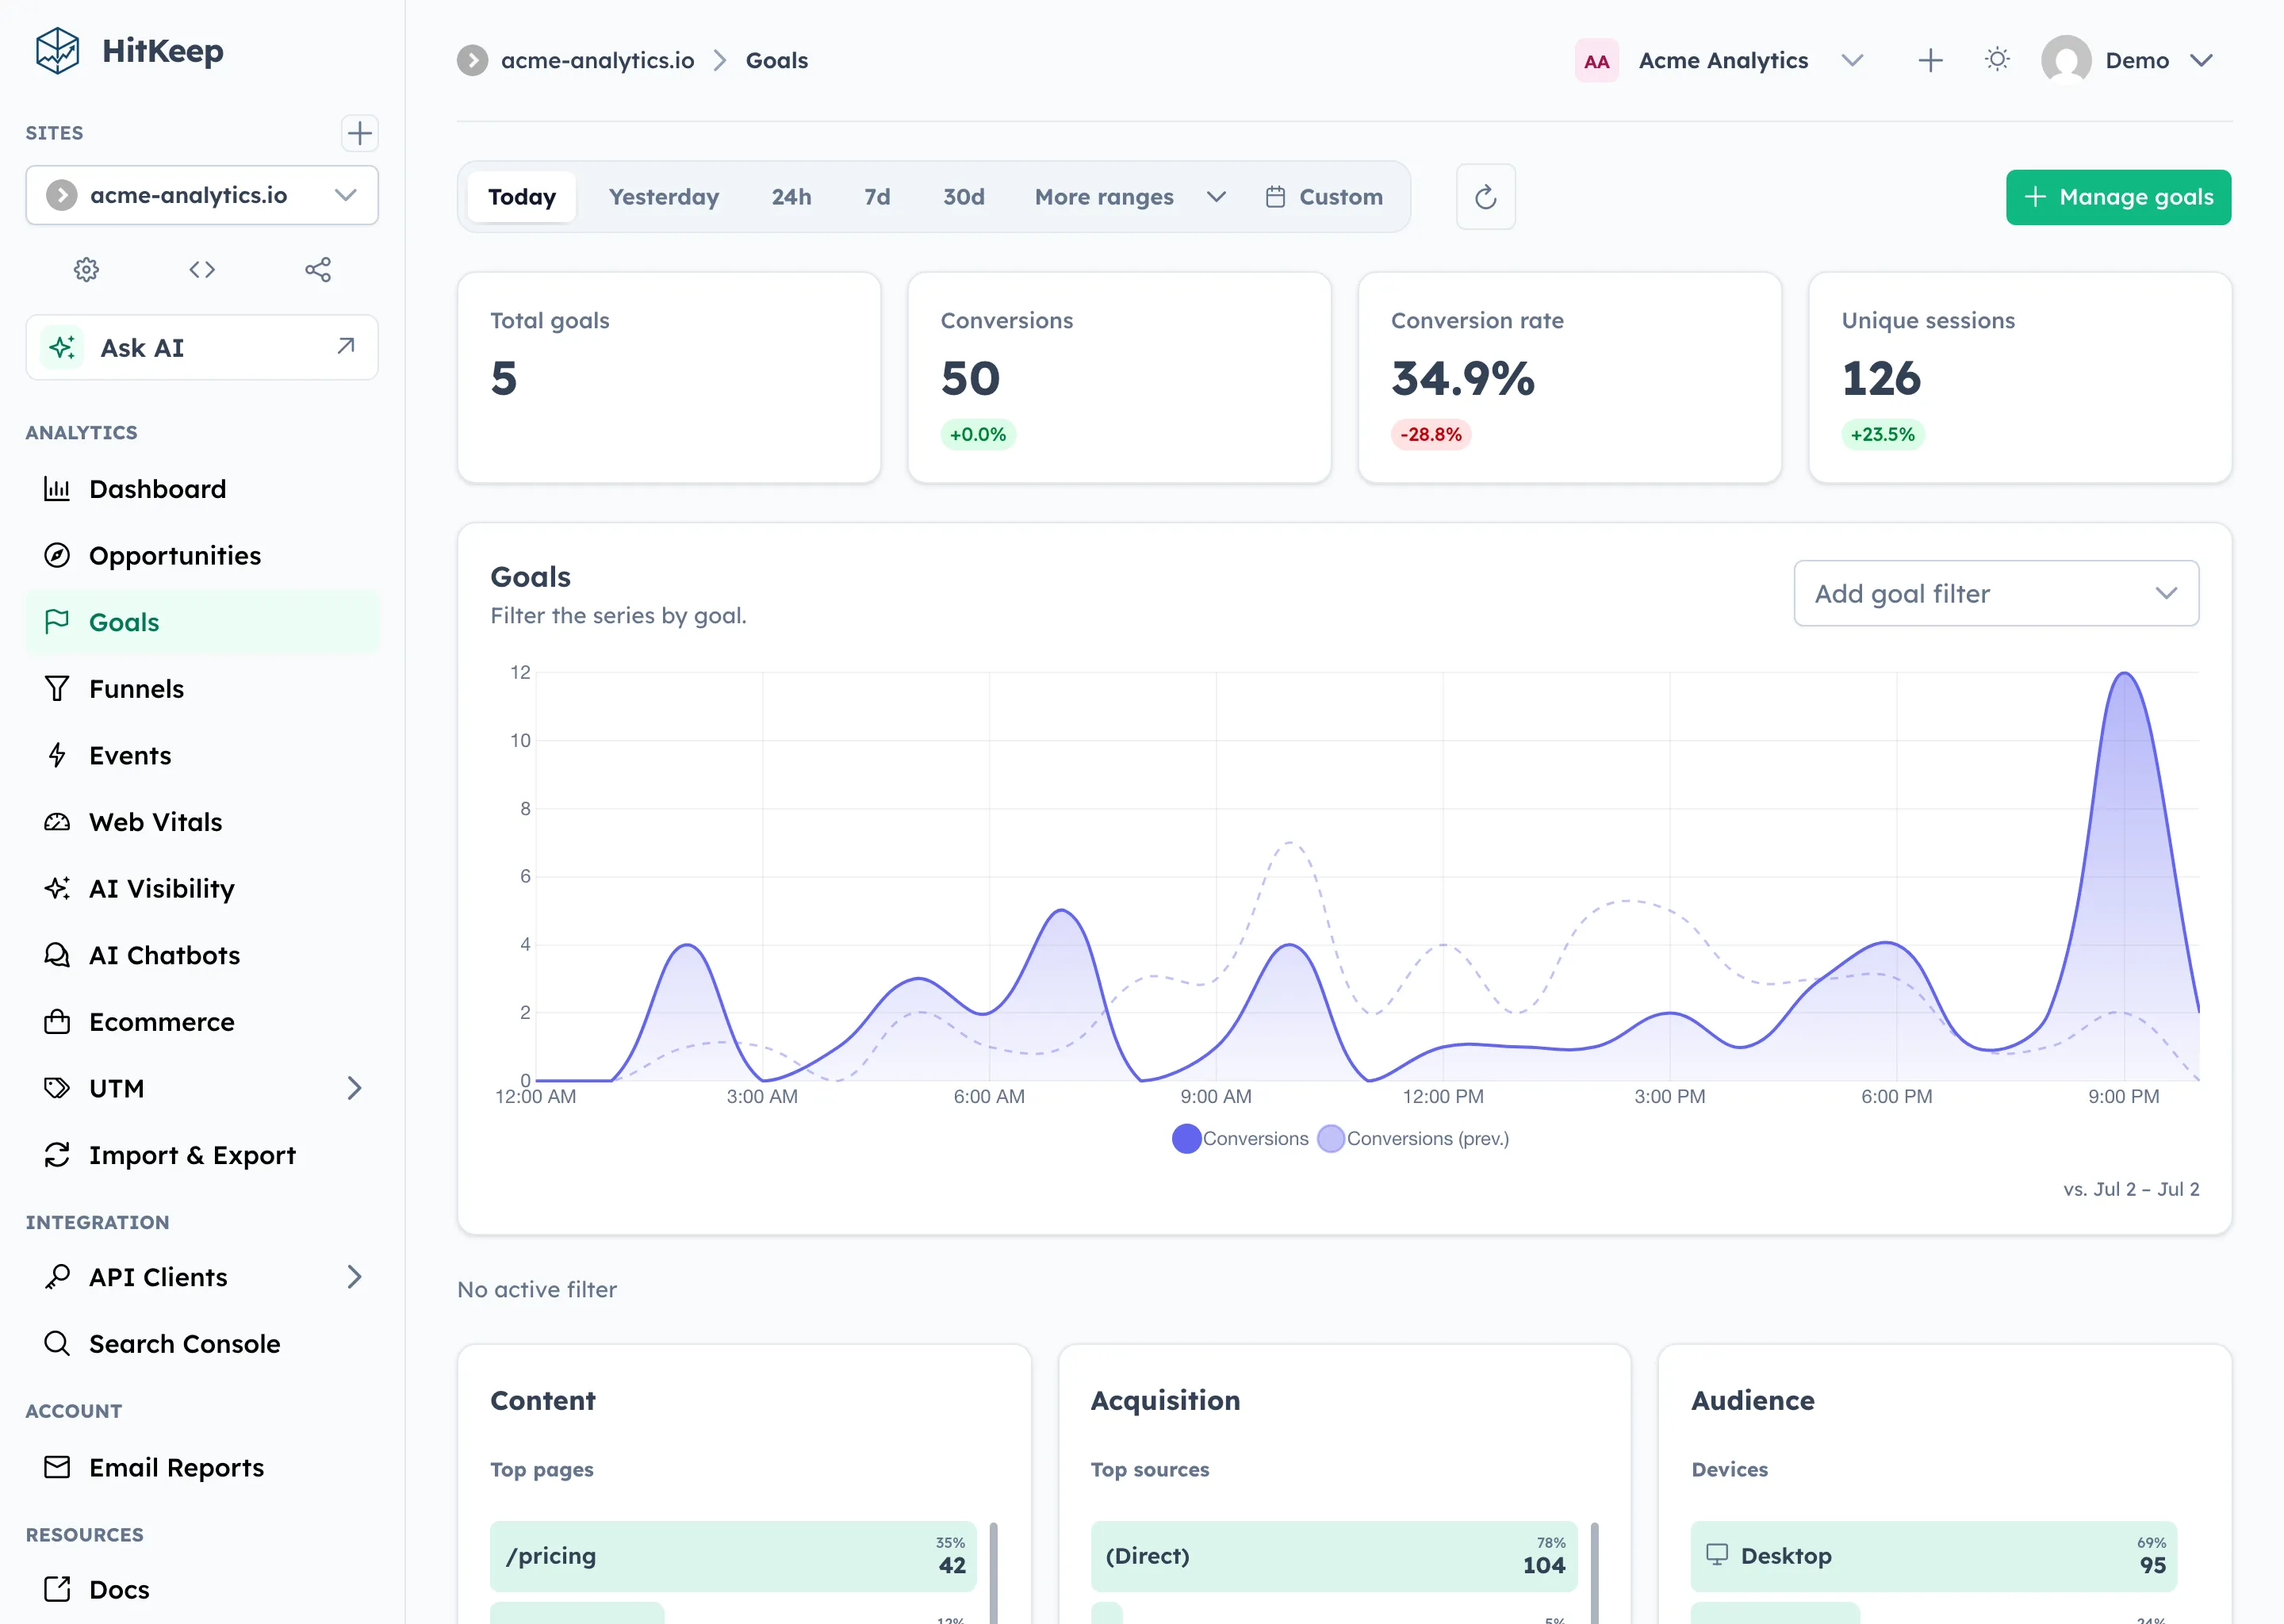Open the Add goal filter dropdown
This screenshot has height=1624, width=2284.
tap(1996, 593)
